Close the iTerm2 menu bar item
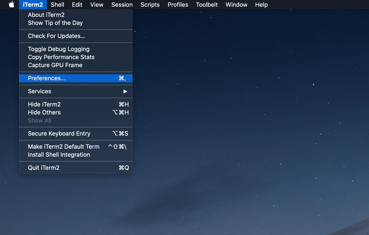Viewport: 369px width, 235px height. tap(33, 4)
